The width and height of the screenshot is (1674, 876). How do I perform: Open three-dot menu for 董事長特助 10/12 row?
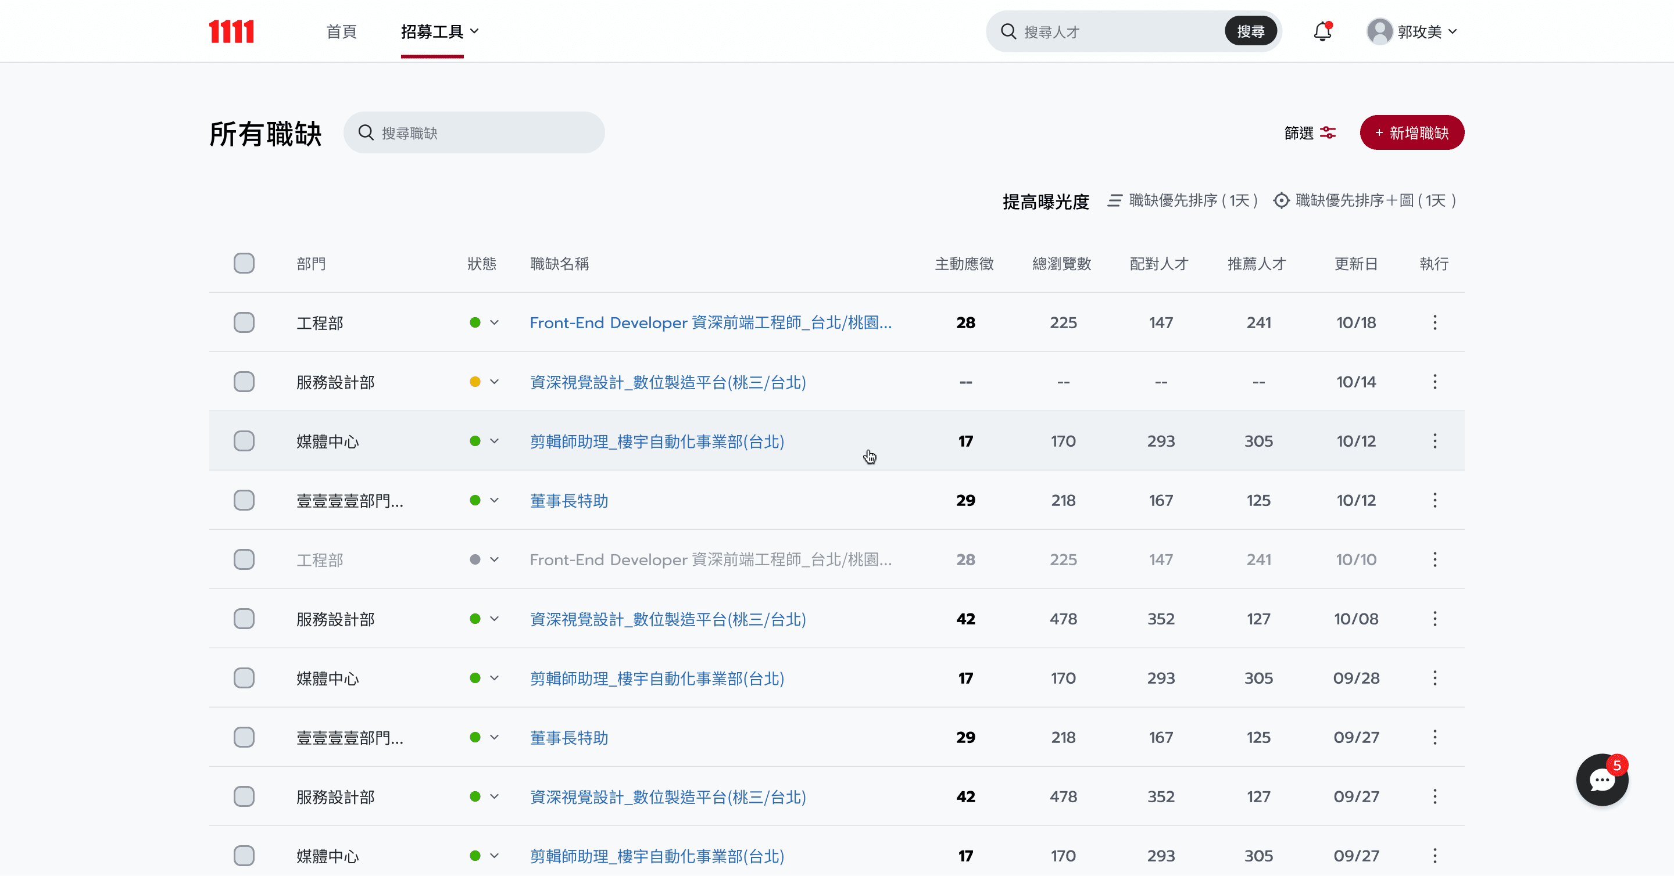coord(1435,500)
